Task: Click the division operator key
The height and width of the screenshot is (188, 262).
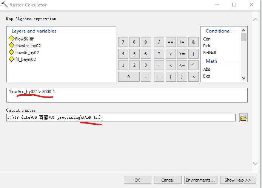Action: click(x=159, y=42)
